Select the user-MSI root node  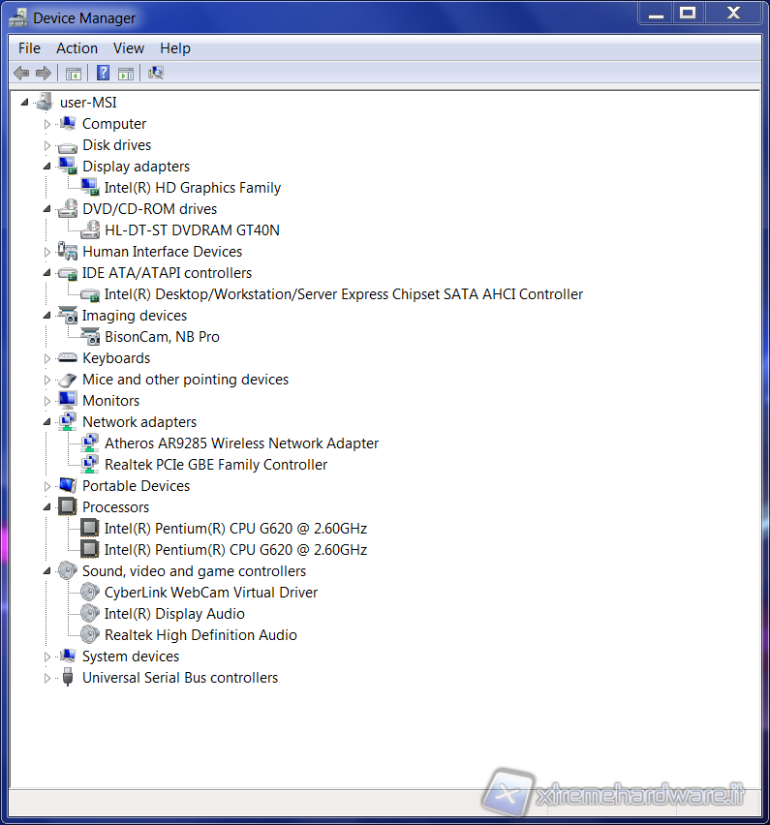point(88,103)
